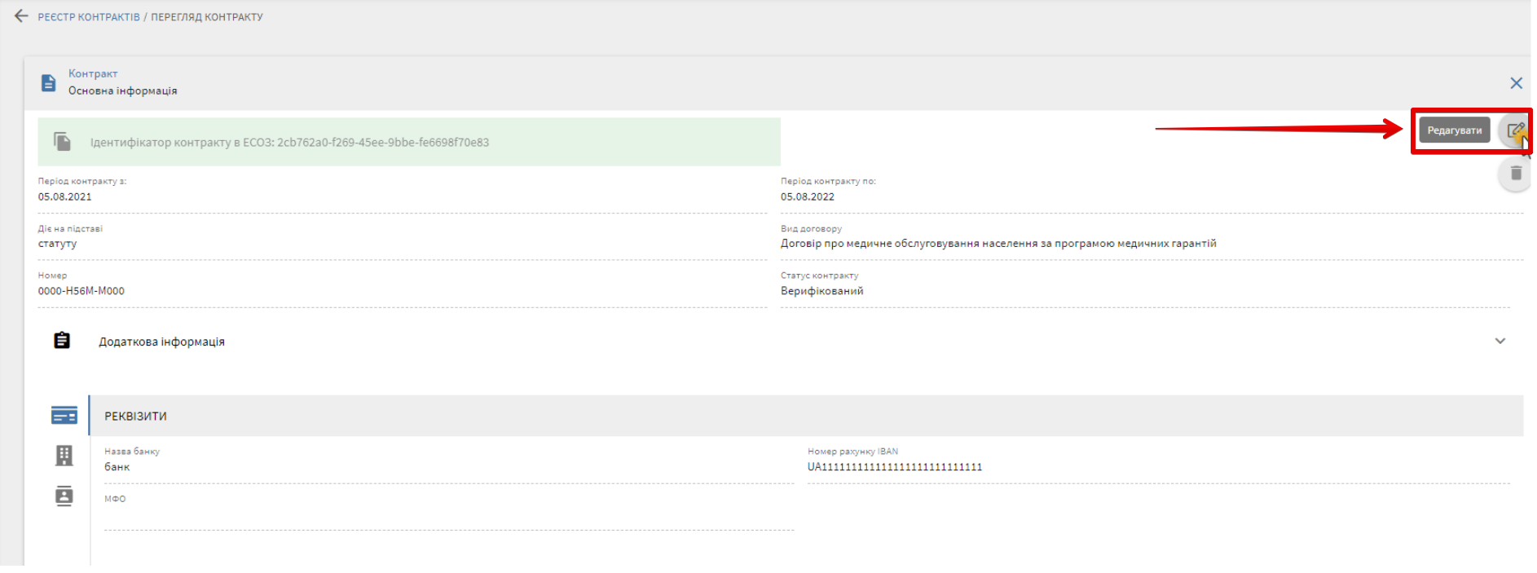The height and width of the screenshot is (573, 1537).
Task: Click the edit contract pencil icon
Action: click(1514, 130)
